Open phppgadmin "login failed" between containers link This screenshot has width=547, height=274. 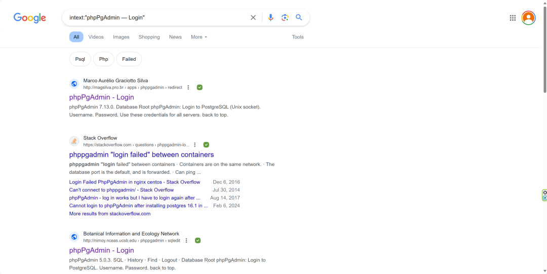click(141, 154)
